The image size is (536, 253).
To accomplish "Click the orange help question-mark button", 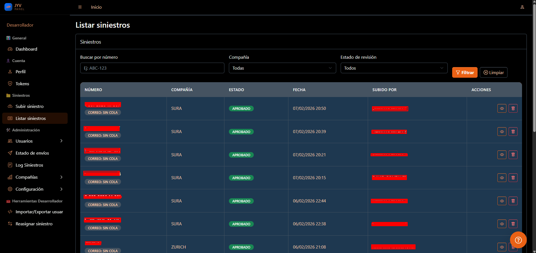I will 518,240.
